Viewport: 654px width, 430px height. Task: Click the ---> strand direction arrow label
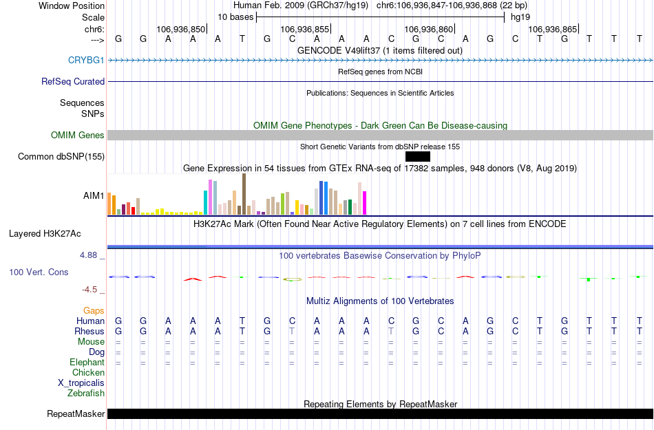tap(98, 40)
